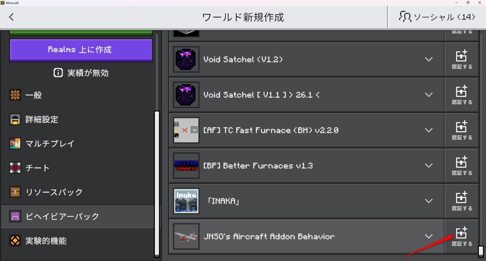Click the Void Satchel (V1.2) pack thumbnail
486x261 pixels.
[x=186, y=60]
